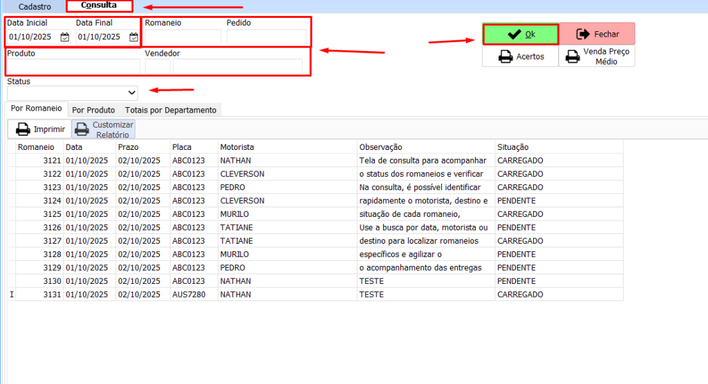Sort by the Situação column header
Screen dimensions: 708x384
point(513,147)
